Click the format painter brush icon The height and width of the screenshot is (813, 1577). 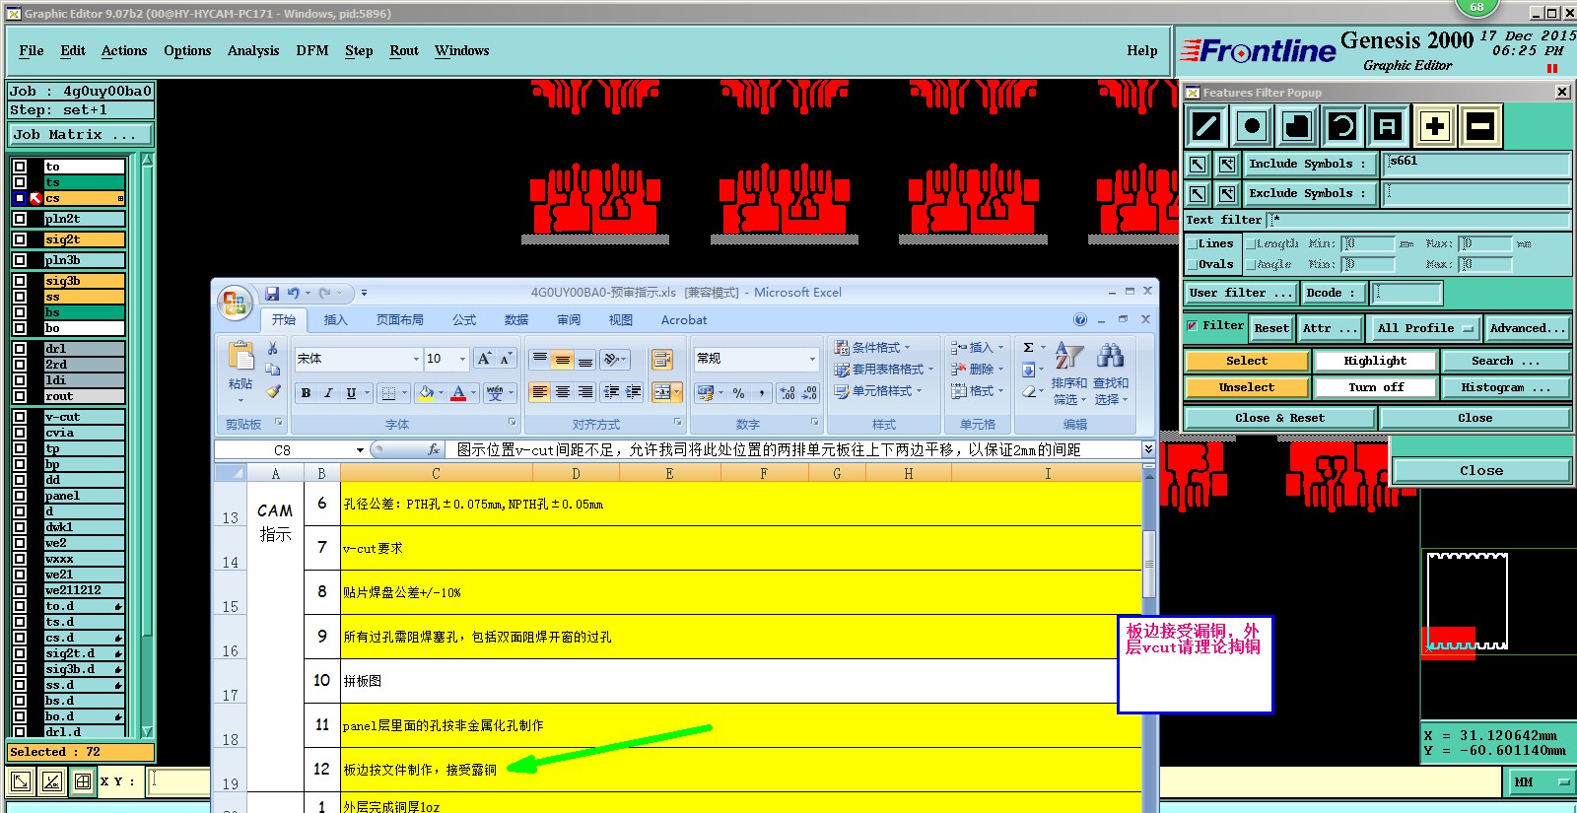point(273,392)
